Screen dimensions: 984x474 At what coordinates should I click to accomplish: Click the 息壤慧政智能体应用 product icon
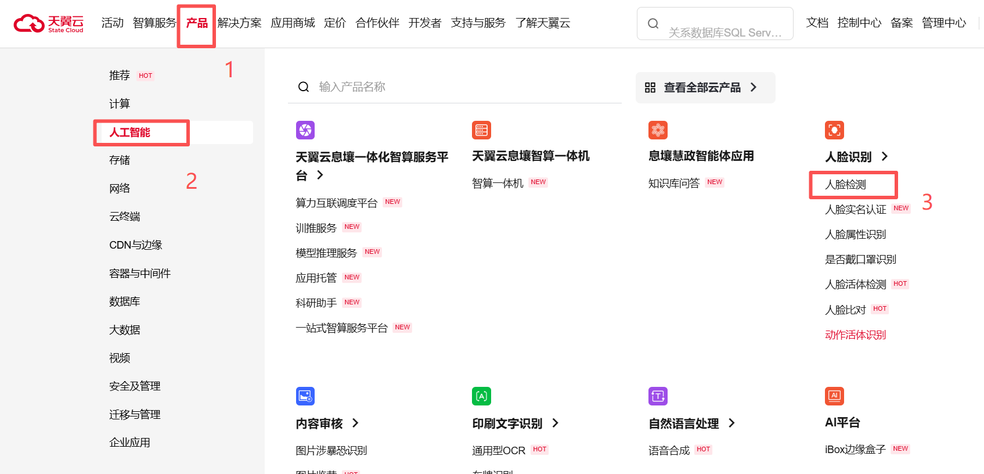pos(658,130)
